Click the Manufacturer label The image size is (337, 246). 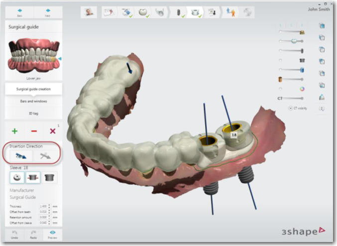(x=22, y=190)
